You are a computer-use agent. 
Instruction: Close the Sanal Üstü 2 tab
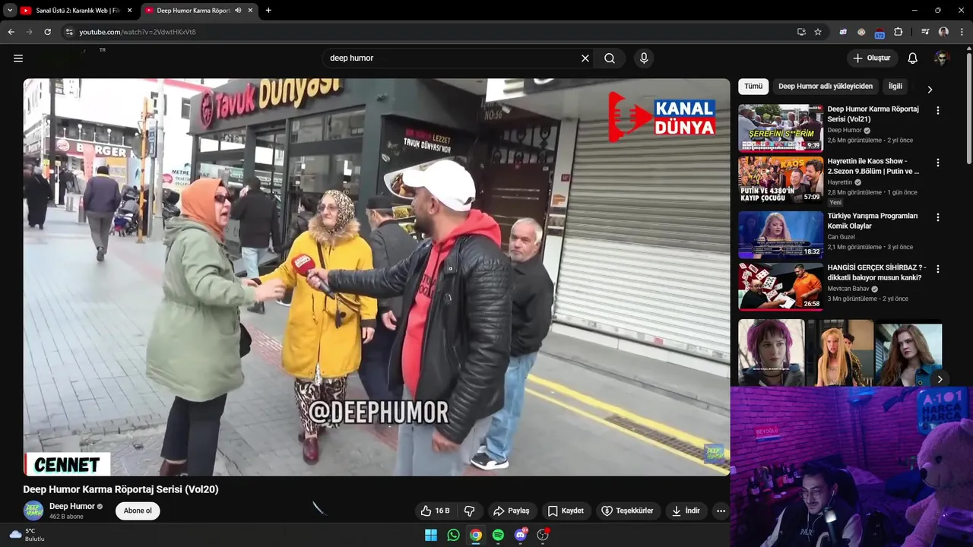[x=129, y=11]
